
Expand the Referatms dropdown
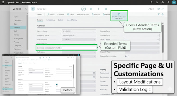coord(94,52)
